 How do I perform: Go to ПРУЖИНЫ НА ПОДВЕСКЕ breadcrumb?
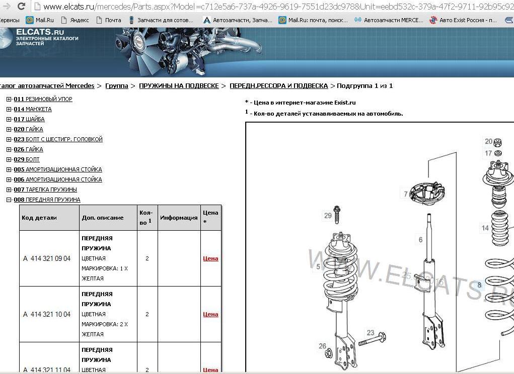click(179, 86)
